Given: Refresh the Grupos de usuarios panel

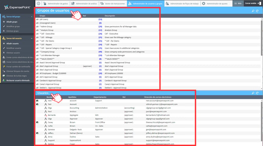Looking at the screenshot, I should [x=257, y=11].
